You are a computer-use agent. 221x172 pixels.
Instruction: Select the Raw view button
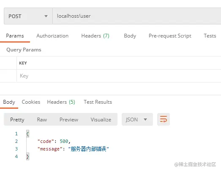point(42,120)
